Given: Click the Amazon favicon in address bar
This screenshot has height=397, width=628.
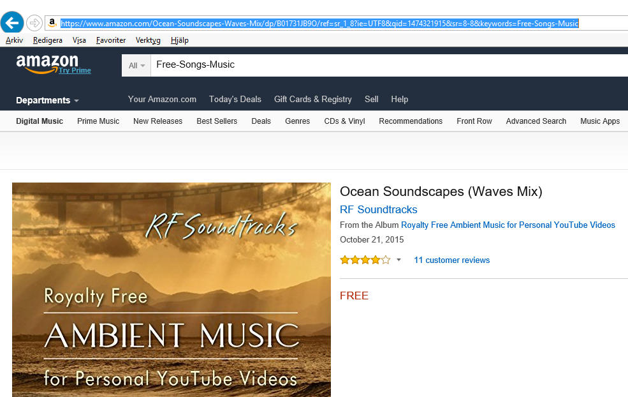Looking at the screenshot, I should [x=52, y=23].
